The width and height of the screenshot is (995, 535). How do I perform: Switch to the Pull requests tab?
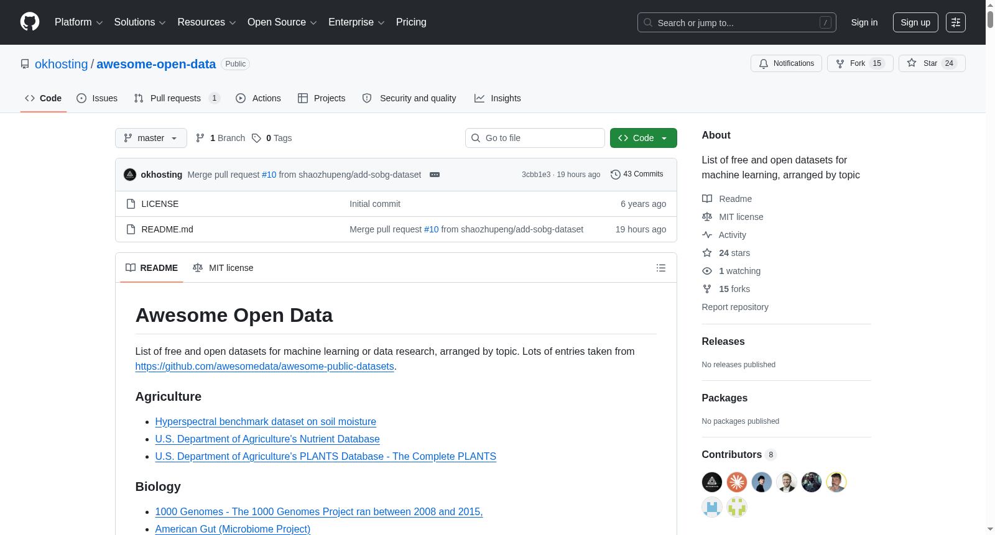click(x=177, y=98)
